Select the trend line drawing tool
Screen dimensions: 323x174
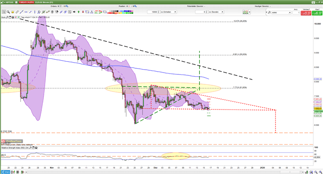21,12
